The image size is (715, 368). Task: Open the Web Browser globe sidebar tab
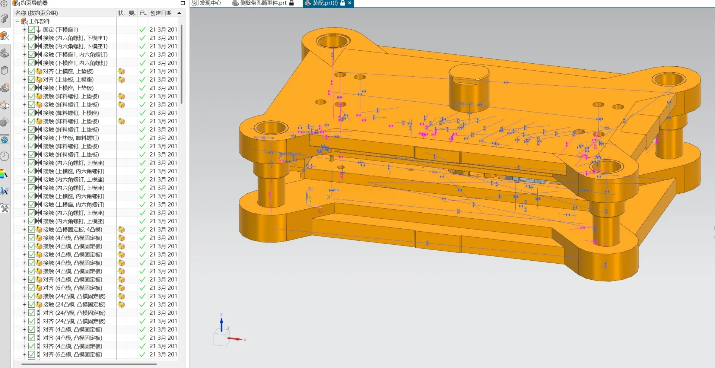click(x=4, y=140)
